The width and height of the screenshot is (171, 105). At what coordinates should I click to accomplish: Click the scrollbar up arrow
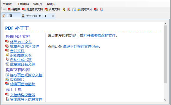[165, 24]
